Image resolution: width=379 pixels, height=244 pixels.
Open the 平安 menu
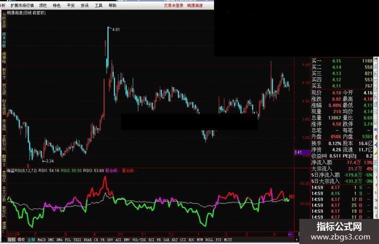71,5
